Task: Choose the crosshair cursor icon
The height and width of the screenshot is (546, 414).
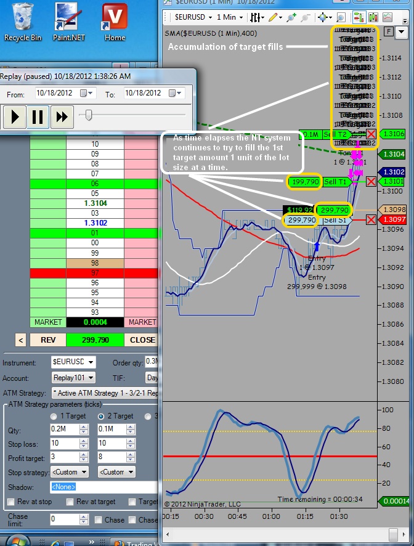Action: (x=324, y=17)
